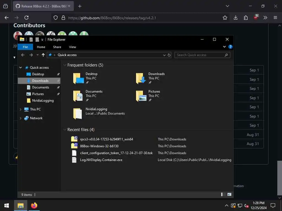Open address bar history dropdown

click(x=164, y=55)
